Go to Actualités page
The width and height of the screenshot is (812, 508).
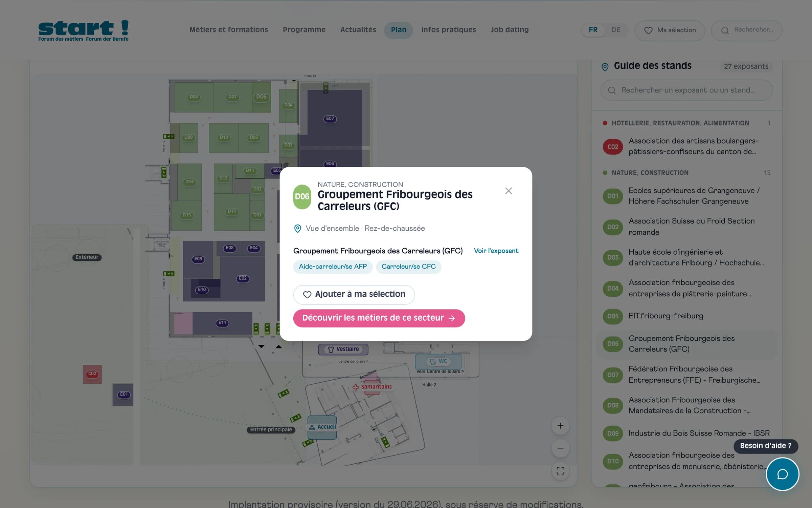coord(358,30)
